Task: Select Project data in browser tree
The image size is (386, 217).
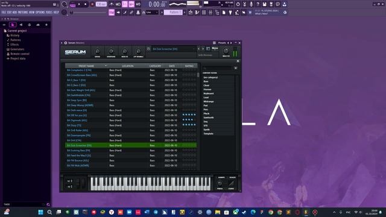Action: coord(17,58)
